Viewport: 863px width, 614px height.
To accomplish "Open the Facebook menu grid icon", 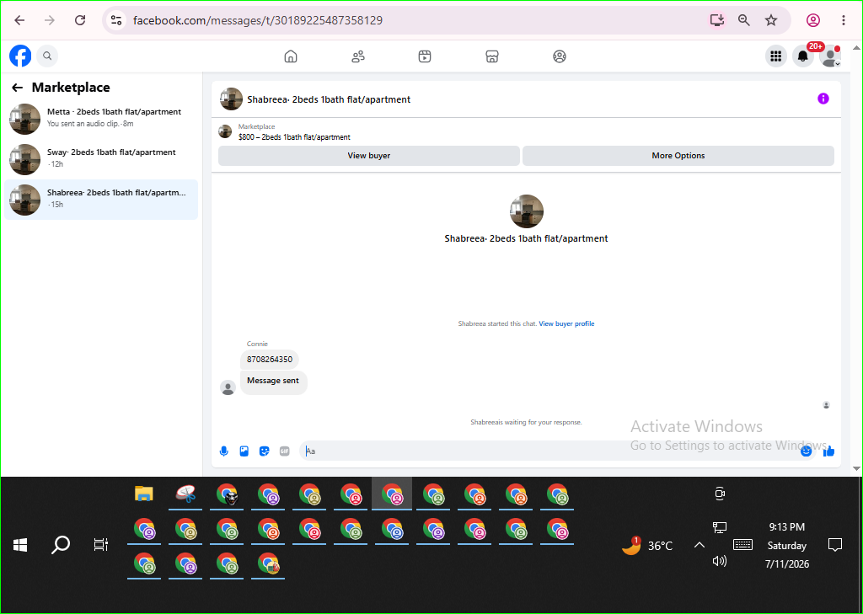I will [x=776, y=56].
